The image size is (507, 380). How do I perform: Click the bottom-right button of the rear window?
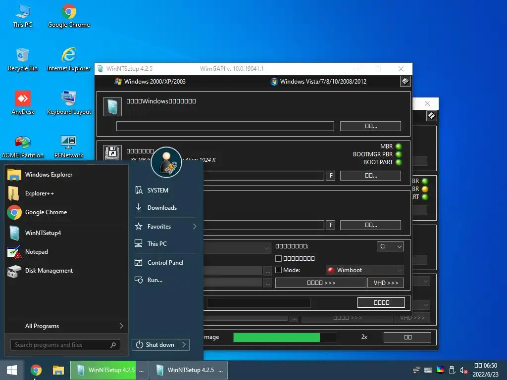coord(407,337)
